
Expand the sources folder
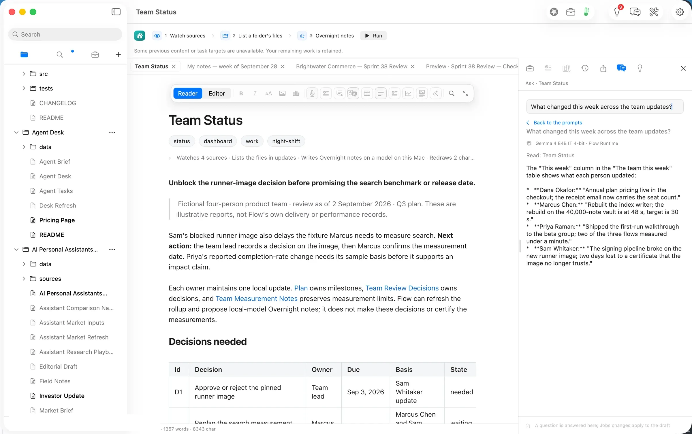[24, 279]
